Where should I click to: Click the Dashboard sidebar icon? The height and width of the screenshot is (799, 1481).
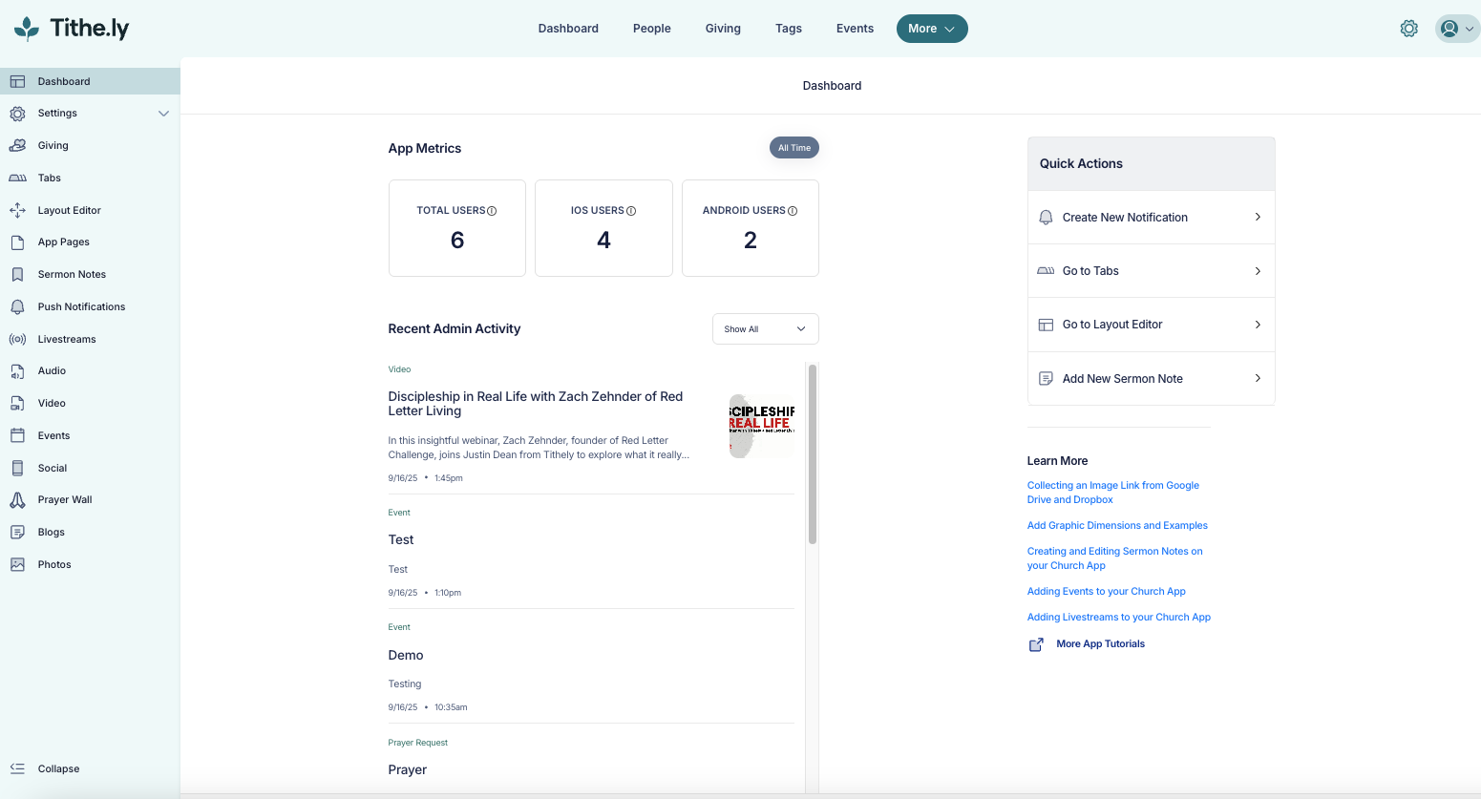17,81
